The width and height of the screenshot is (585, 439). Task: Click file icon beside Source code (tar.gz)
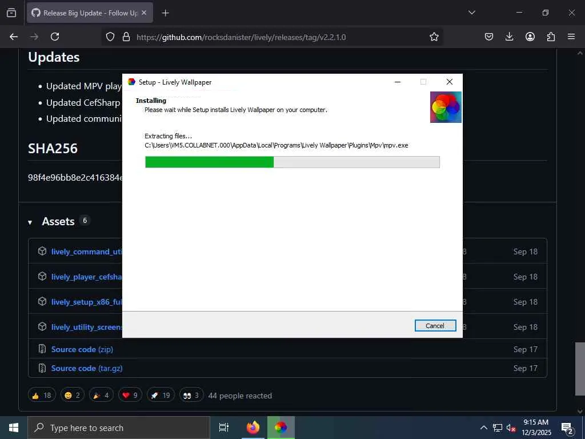(42, 368)
